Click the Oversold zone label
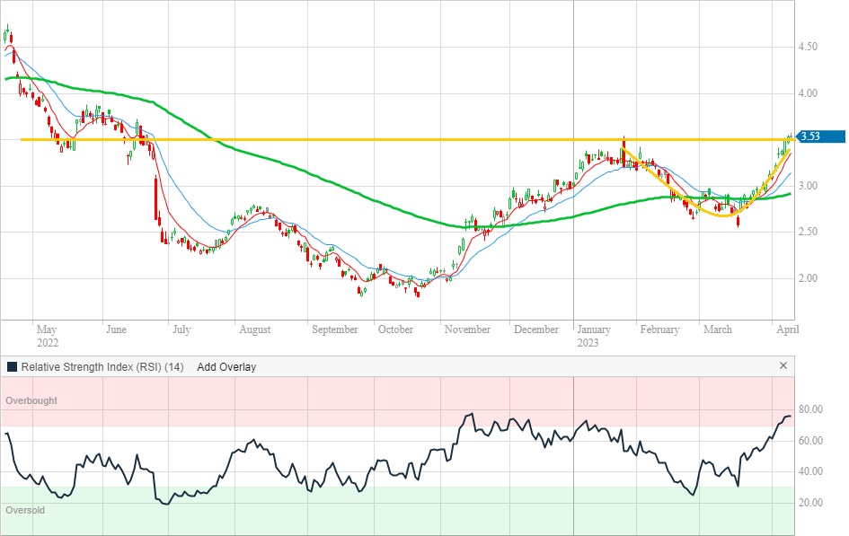 point(25,510)
